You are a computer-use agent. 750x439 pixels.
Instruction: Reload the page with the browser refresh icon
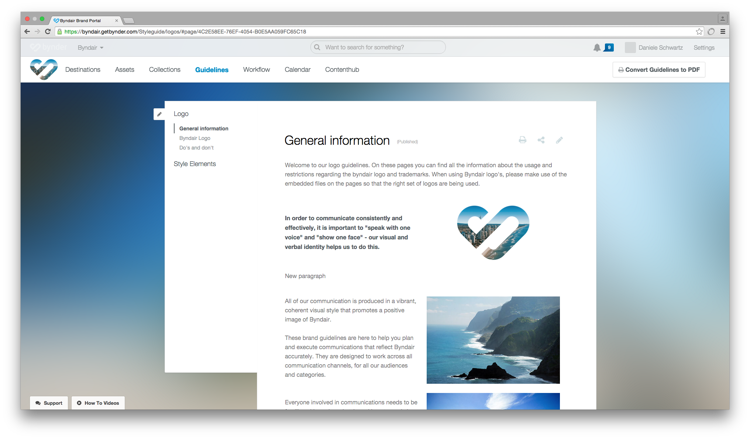pos(48,32)
